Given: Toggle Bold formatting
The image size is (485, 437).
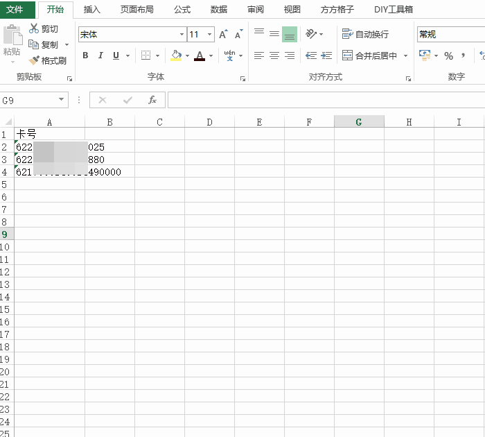Looking at the screenshot, I should [85, 55].
